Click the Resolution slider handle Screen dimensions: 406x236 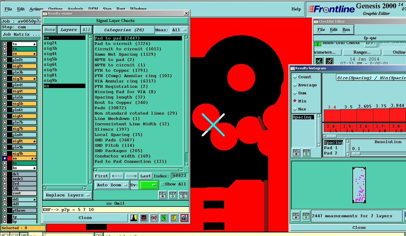tap(356, 154)
